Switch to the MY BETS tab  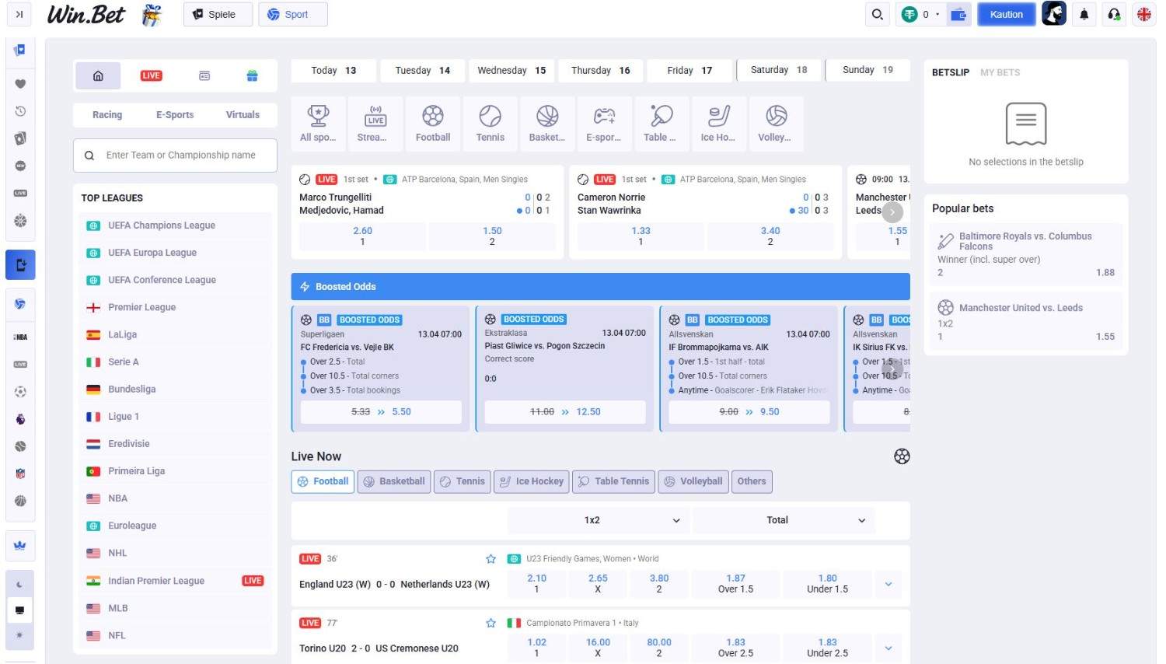1000,72
